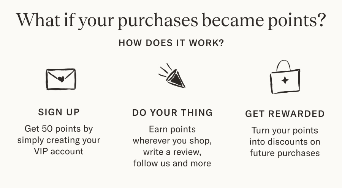
Task: Choose the GET REWARDED heading
Action: point(285,114)
